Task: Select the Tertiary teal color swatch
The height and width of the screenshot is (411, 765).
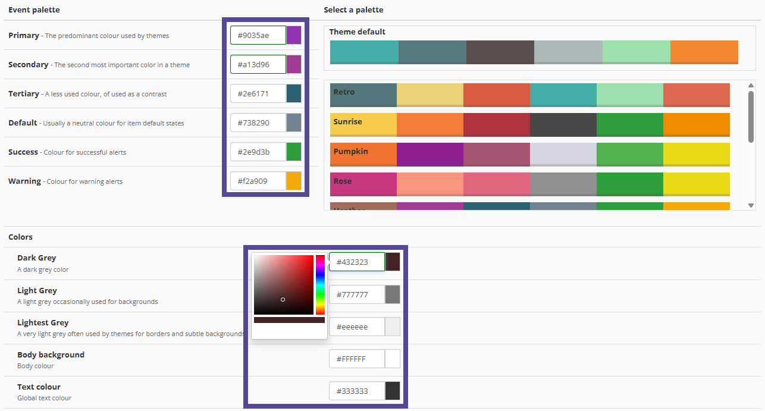Action: pyautogui.click(x=294, y=93)
